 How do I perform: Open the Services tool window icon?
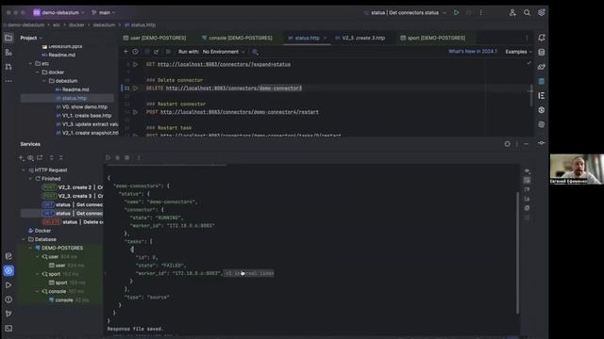point(8,270)
